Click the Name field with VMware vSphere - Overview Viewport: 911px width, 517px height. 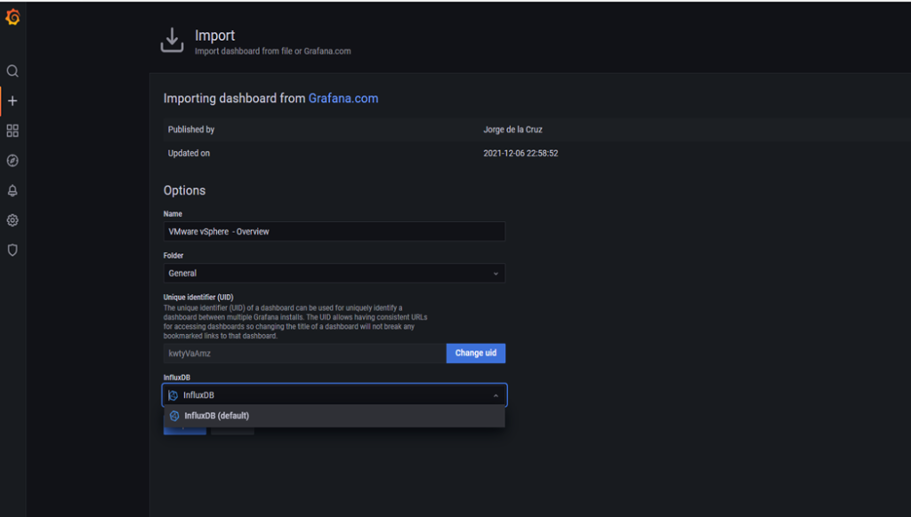335,232
